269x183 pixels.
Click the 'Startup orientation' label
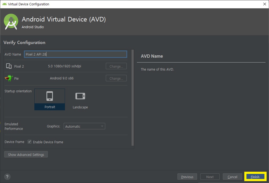point(18,91)
